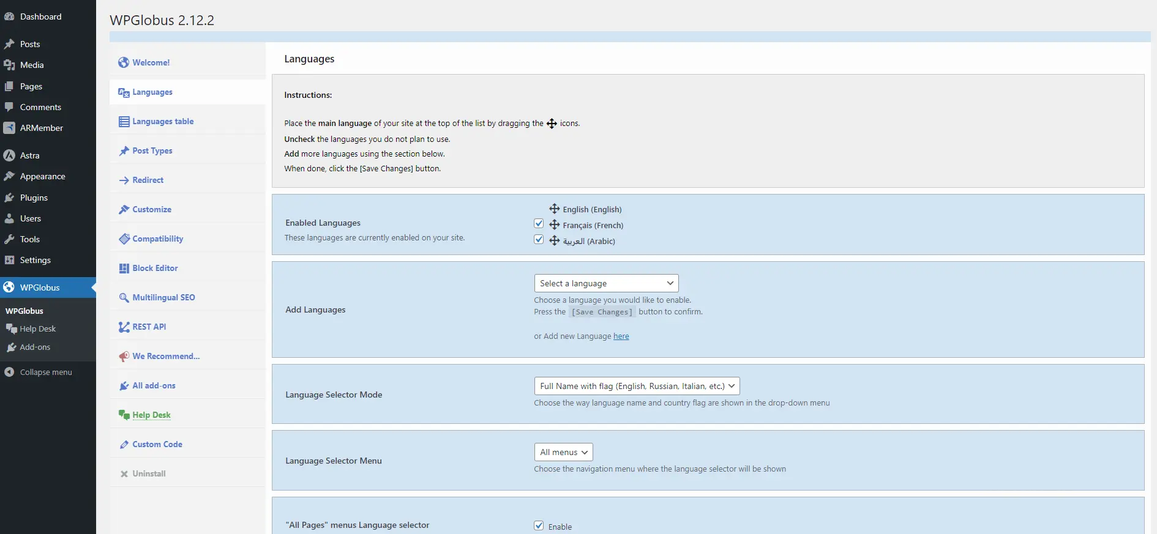Open the Languages tab
Image resolution: width=1157 pixels, height=534 pixels.
coord(187,92)
